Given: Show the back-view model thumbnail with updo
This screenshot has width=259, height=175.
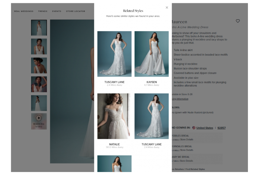Looking at the screenshot, I should coord(39,65).
